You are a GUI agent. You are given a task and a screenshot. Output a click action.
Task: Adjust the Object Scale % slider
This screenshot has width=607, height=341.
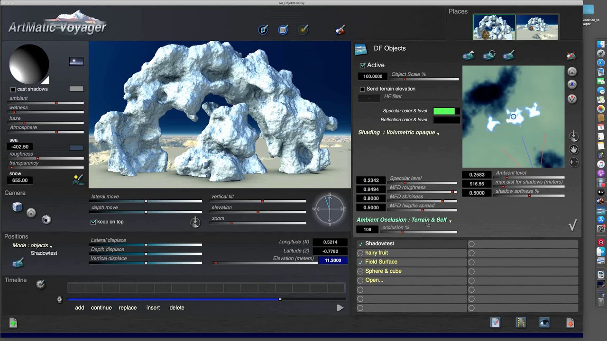(423, 79)
